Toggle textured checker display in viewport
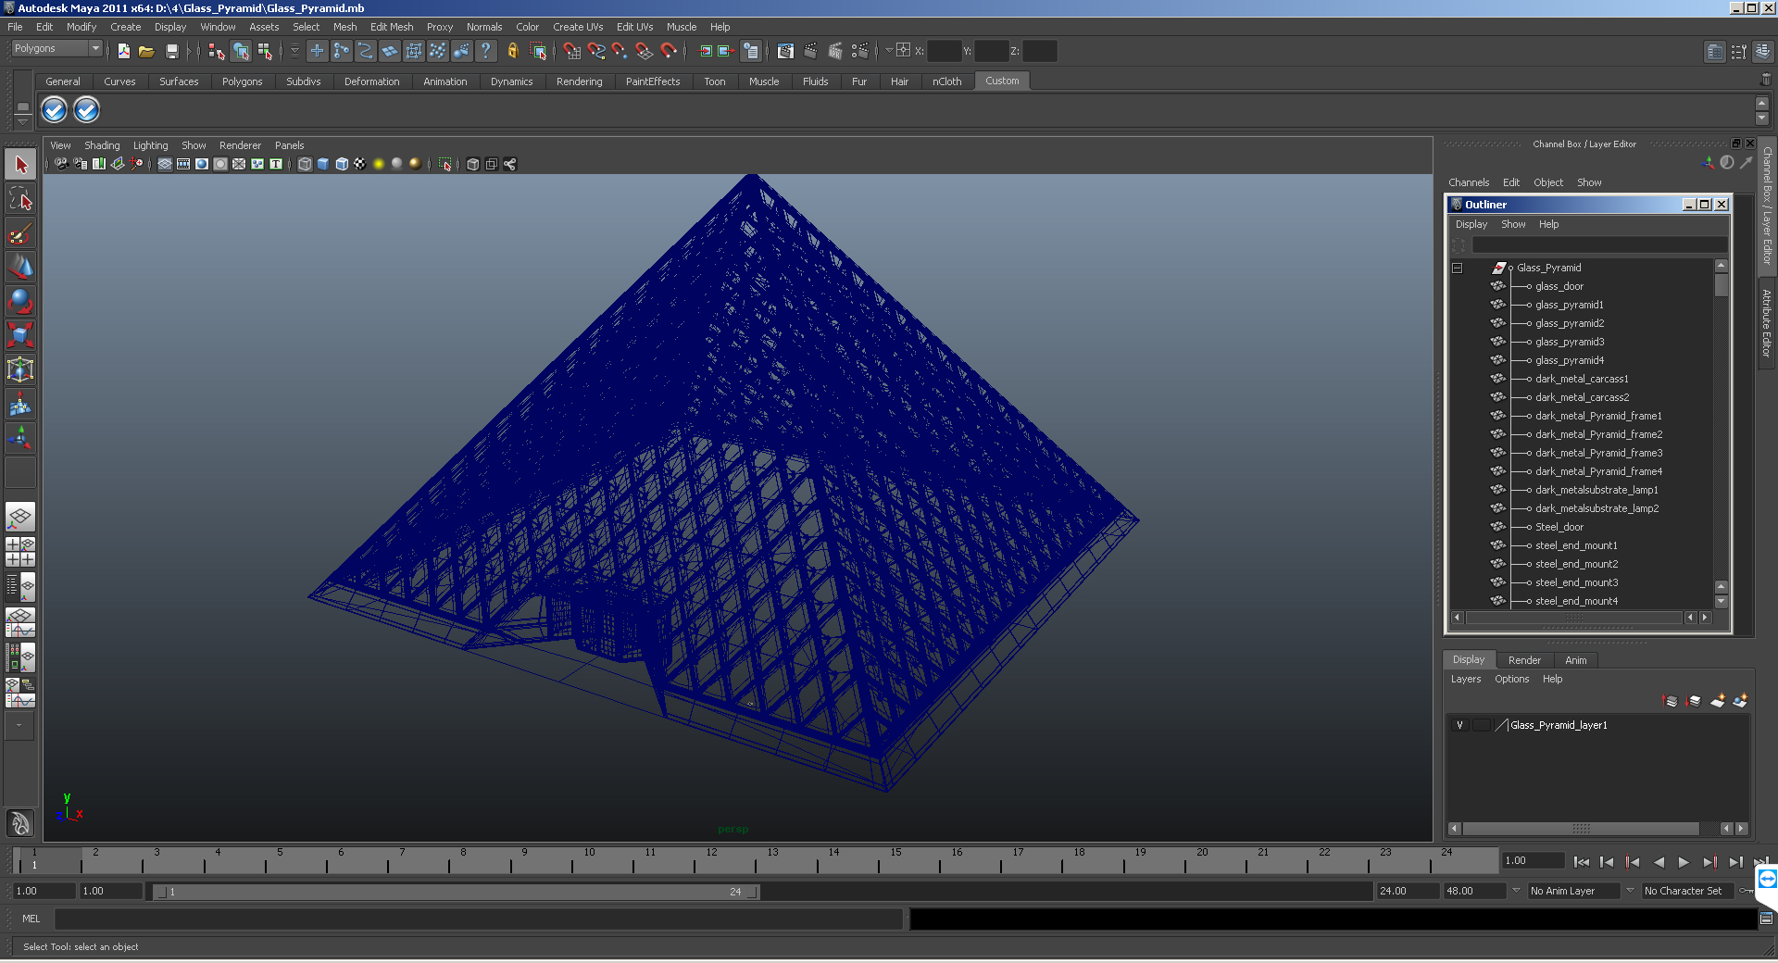Viewport: 1778px width, 963px height. 360,164
